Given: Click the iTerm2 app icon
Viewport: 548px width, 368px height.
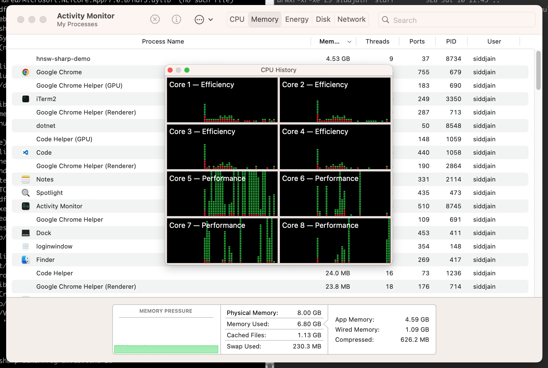Looking at the screenshot, I should point(26,99).
